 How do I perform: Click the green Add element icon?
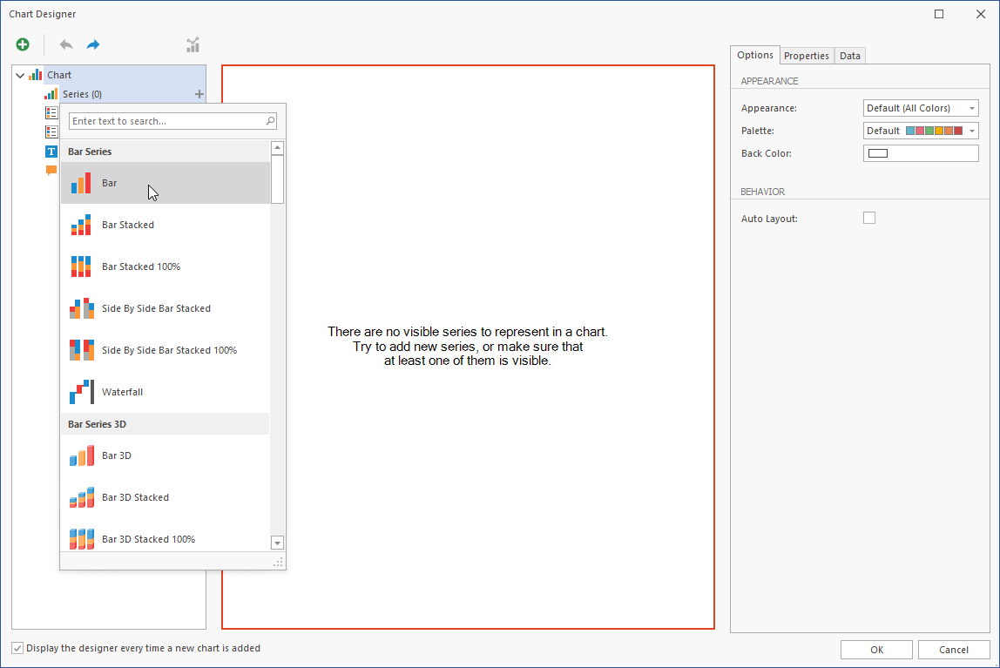pos(23,44)
